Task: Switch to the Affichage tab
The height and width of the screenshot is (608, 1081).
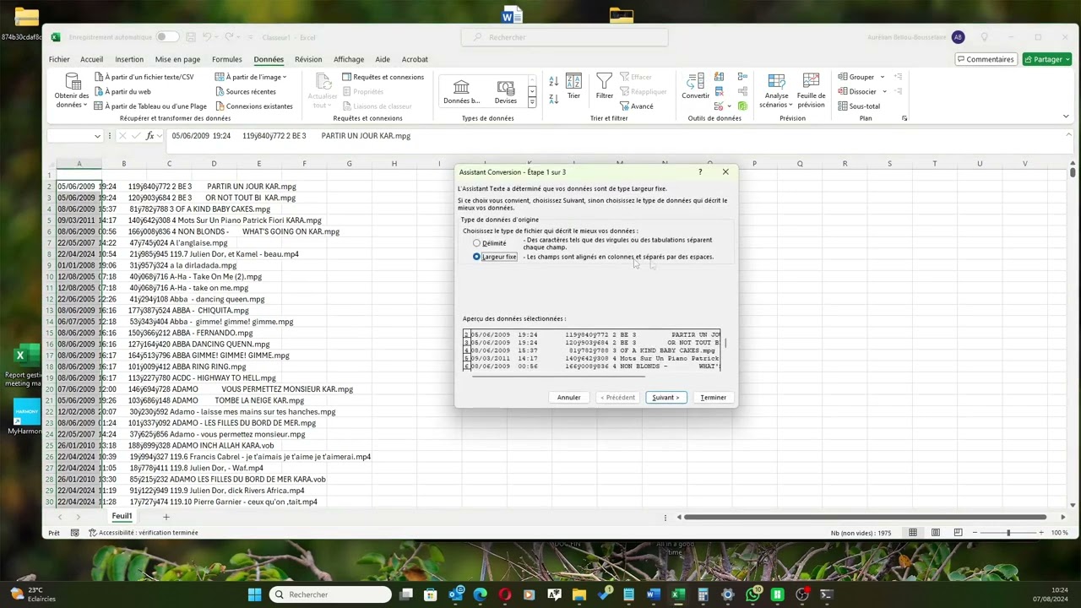Action: tap(349, 59)
